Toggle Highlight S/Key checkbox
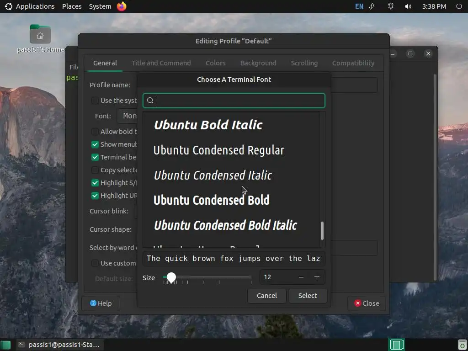The image size is (468, 351). pyautogui.click(x=95, y=183)
